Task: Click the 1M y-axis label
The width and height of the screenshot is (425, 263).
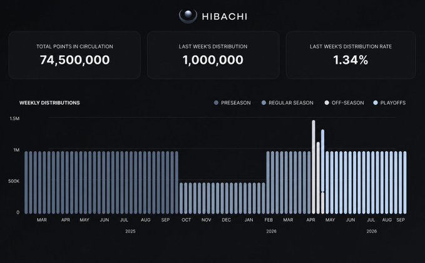Action: point(16,150)
